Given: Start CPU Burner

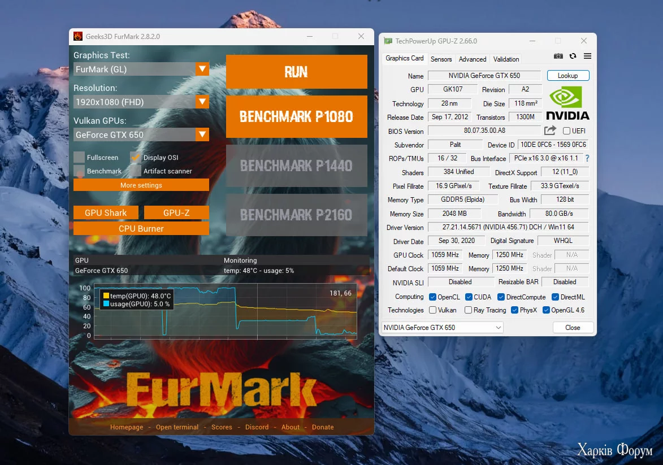Looking at the screenshot, I should click(141, 228).
